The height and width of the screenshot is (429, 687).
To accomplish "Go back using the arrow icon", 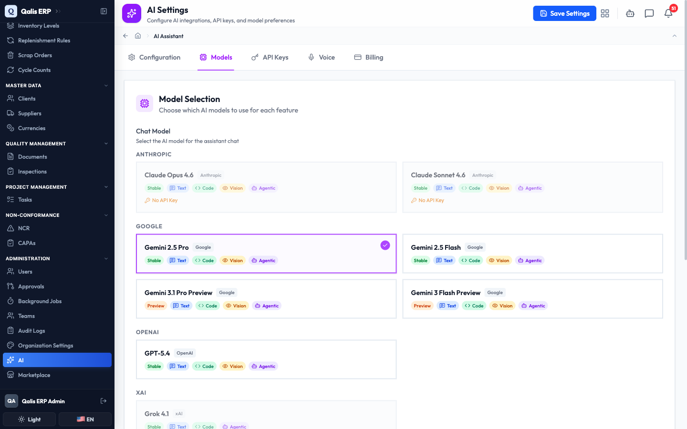I will coord(125,36).
